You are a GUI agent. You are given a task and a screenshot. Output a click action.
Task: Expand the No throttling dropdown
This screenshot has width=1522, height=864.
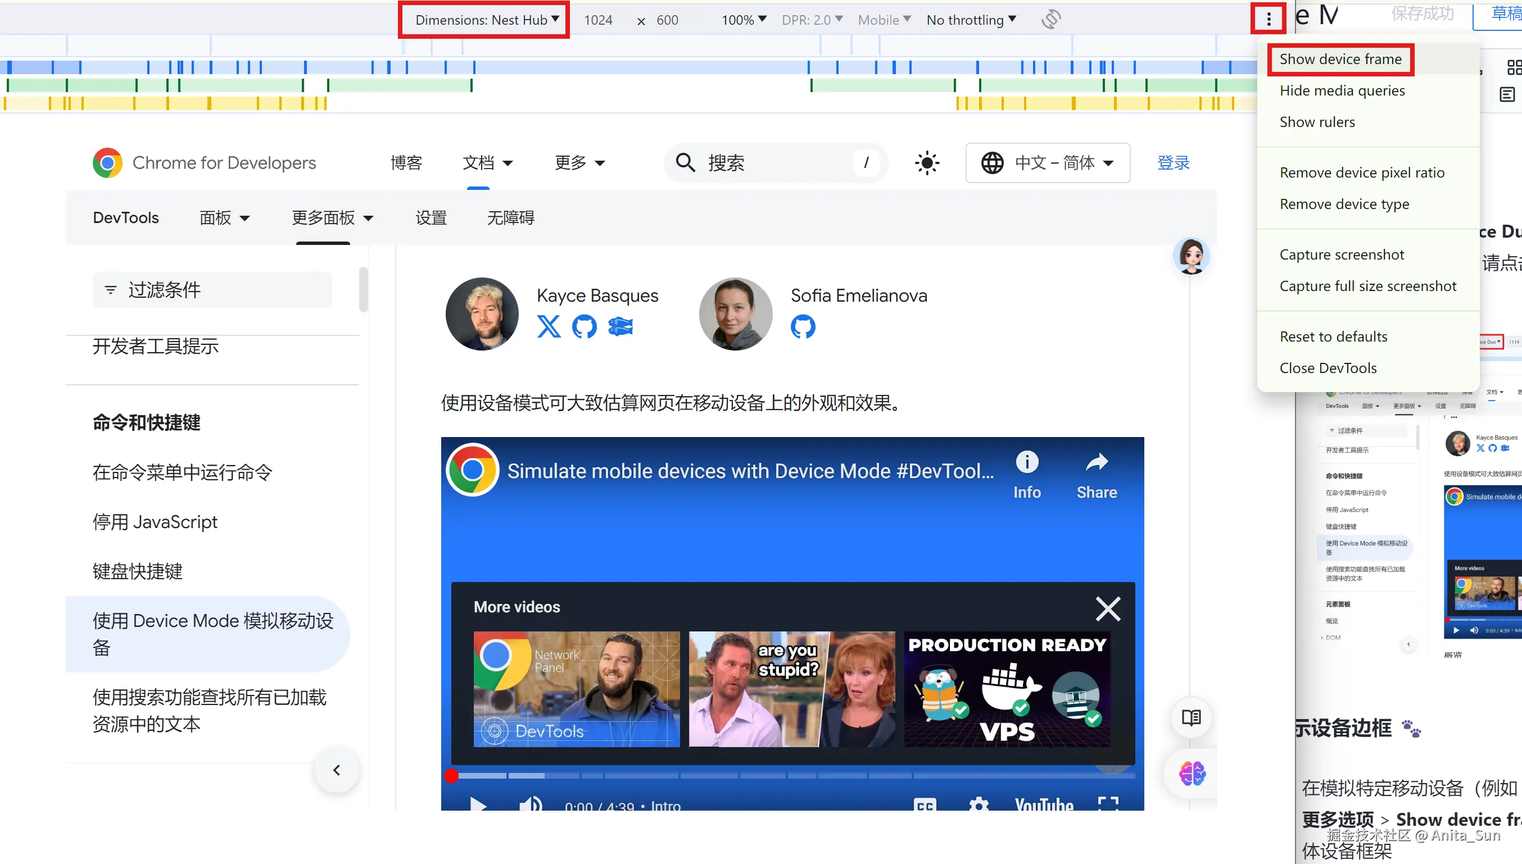click(x=971, y=20)
